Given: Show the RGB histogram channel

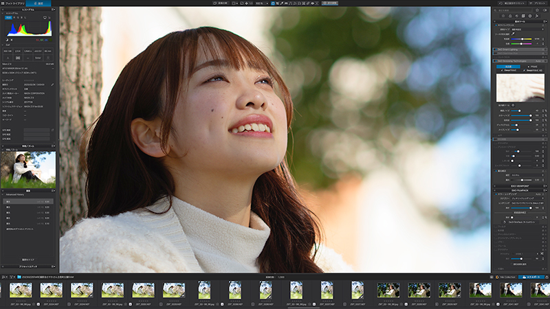Looking at the screenshot, I should pos(8,18).
